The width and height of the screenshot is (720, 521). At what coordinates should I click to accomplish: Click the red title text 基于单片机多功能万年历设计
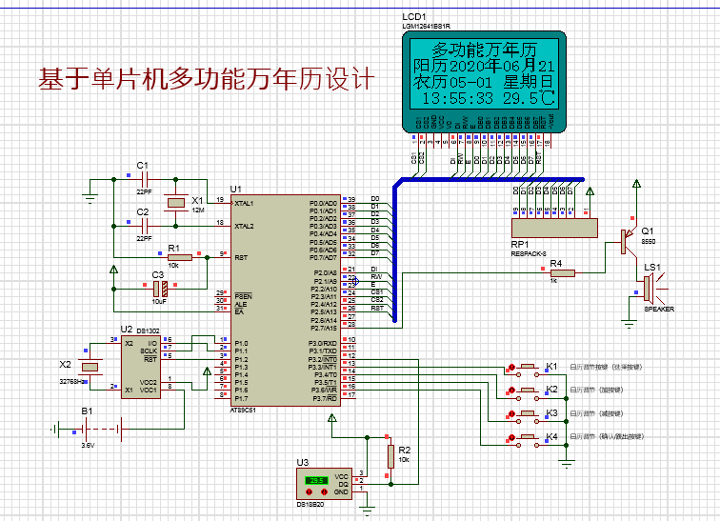[207, 79]
